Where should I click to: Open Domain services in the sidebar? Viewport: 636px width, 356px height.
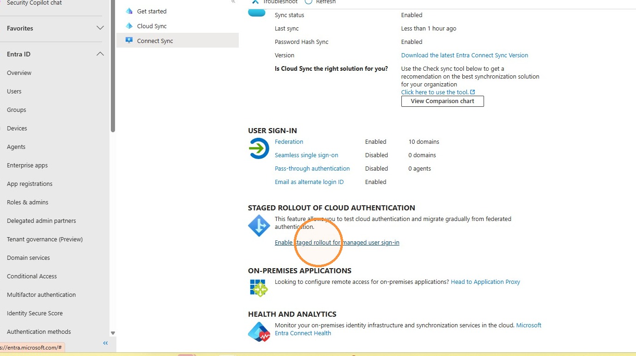[x=28, y=258]
